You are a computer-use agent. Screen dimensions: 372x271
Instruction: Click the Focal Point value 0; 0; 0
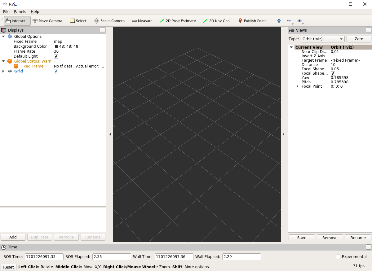[337, 86]
